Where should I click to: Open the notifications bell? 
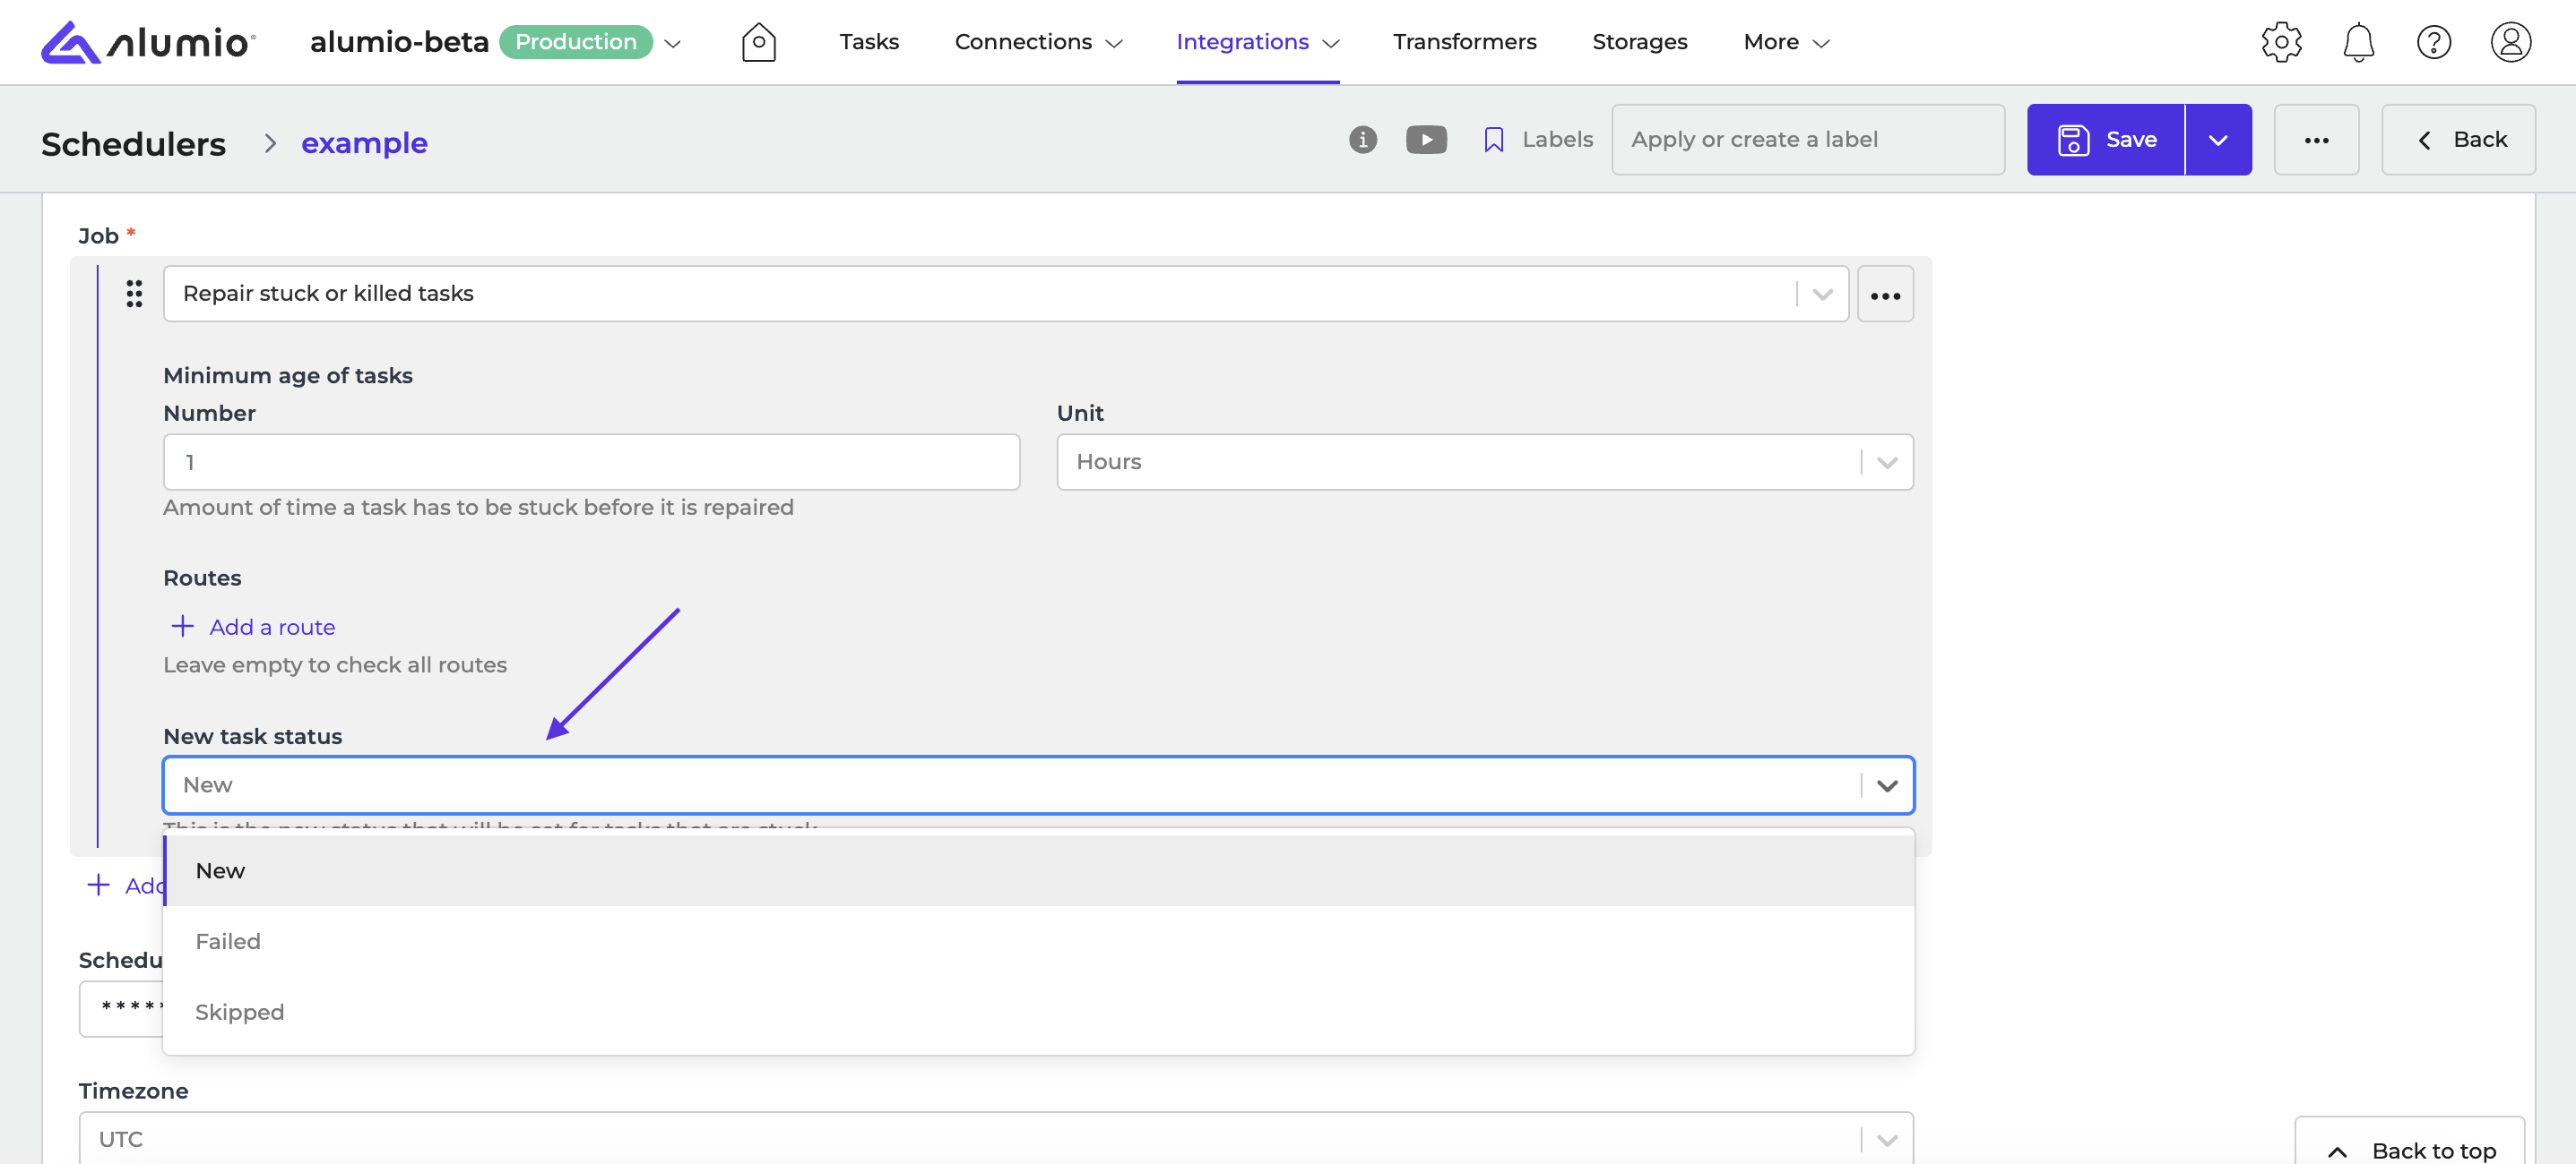(x=2358, y=42)
